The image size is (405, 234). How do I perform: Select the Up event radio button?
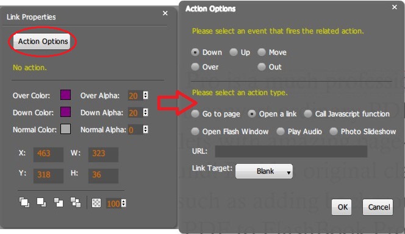[x=234, y=52]
